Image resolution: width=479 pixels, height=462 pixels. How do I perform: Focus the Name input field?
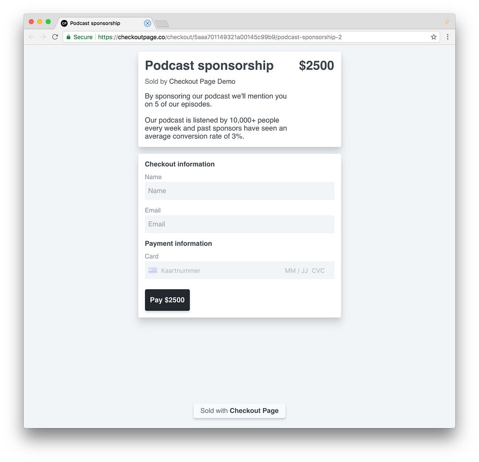pyautogui.click(x=239, y=191)
